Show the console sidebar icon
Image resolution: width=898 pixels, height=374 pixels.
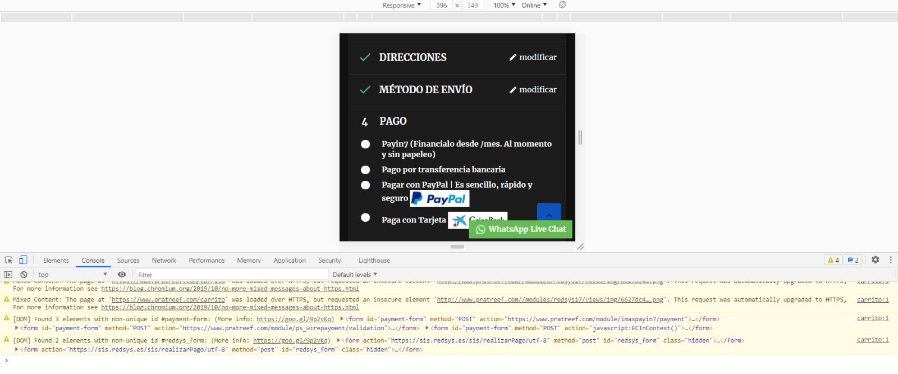click(8, 275)
